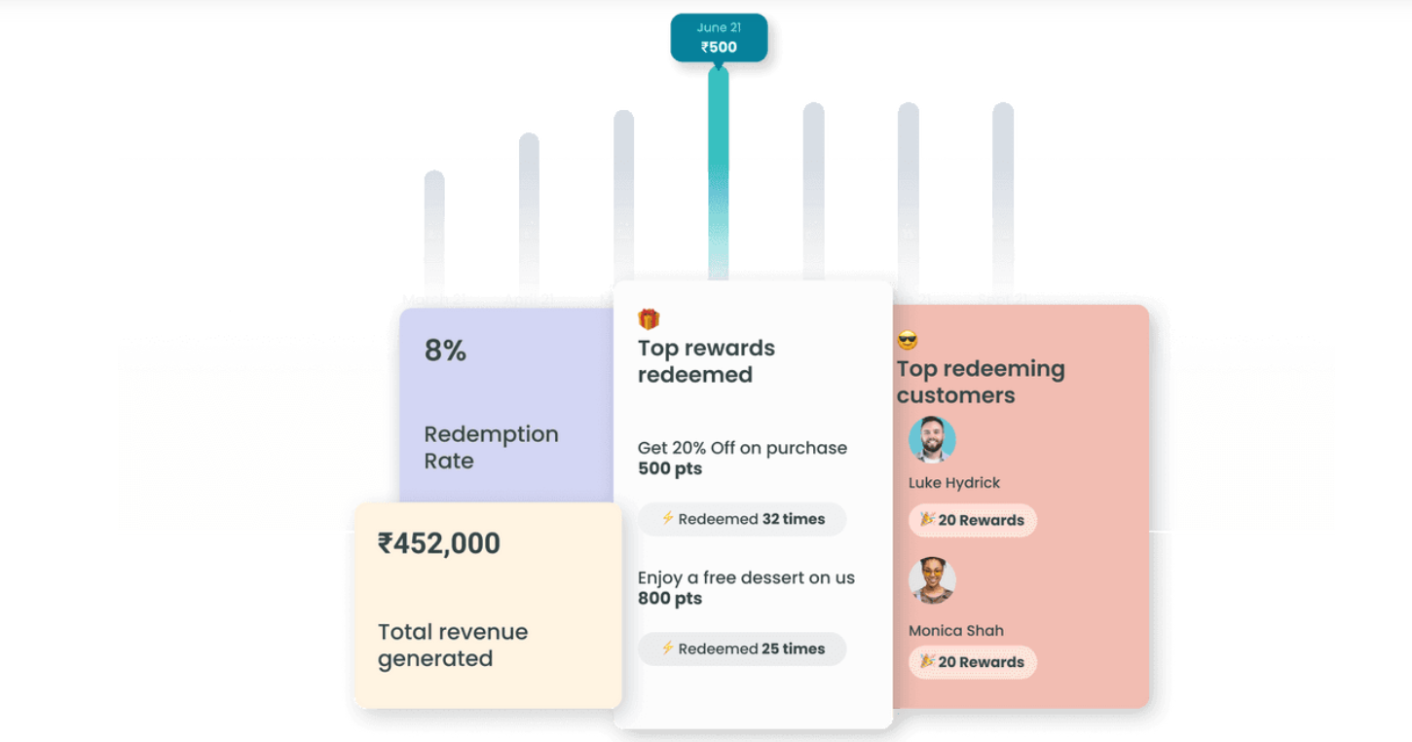The image size is (1412, 742).
Task: Click the party popper icon in Monica's rewards badge
Action: [x=927, y=661]
